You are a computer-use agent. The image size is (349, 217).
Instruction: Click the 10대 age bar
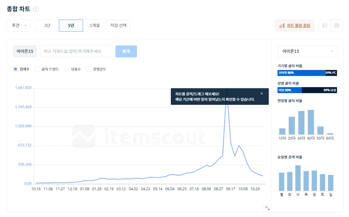282,131
